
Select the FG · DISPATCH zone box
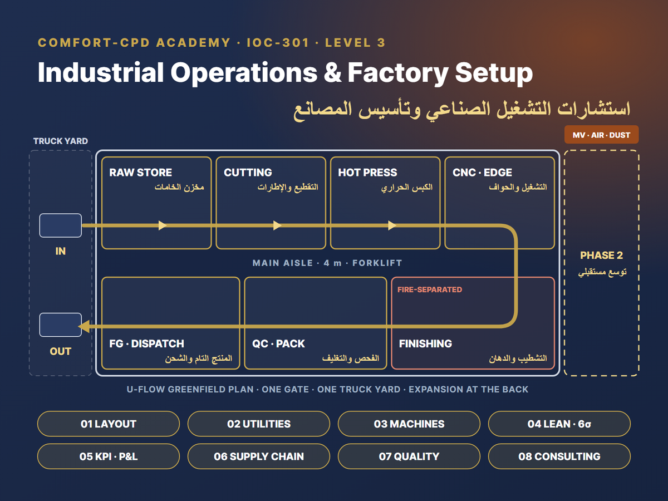tap(170, 323)
